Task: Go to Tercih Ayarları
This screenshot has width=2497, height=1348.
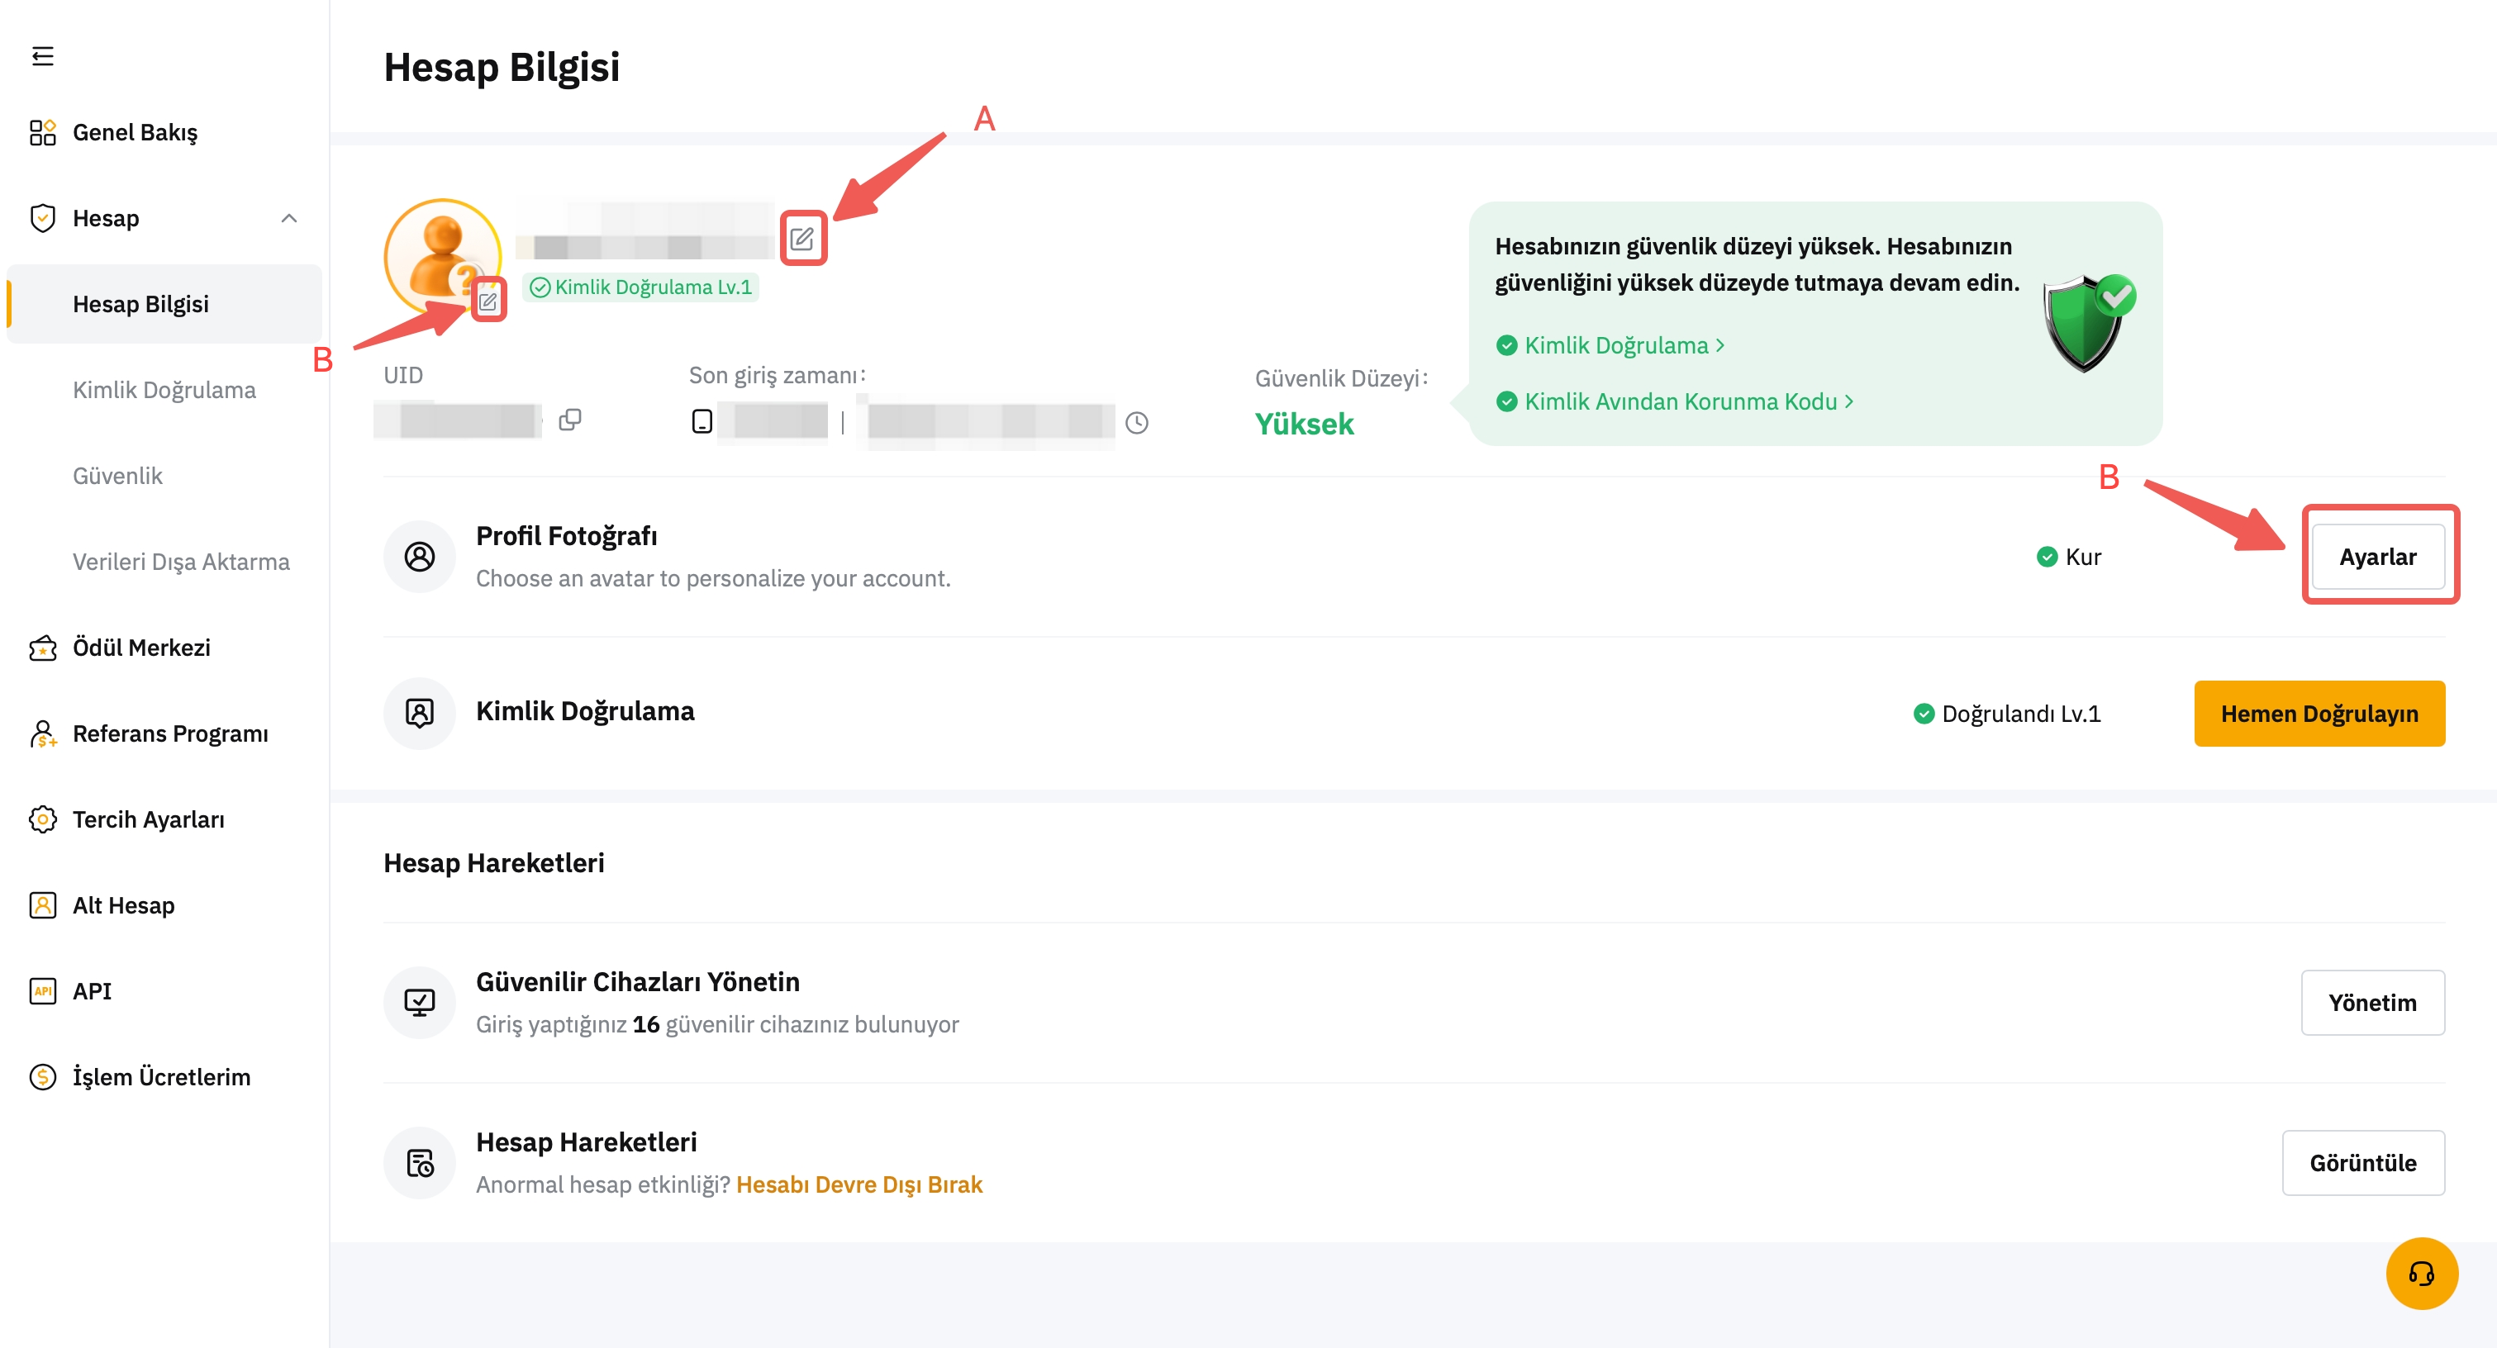Action: click(148, 819)
